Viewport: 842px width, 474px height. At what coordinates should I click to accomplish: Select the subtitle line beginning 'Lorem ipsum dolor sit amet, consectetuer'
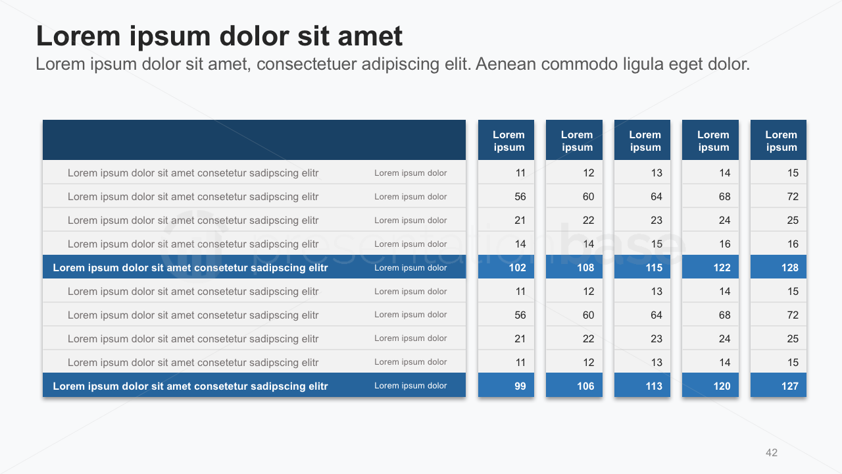pyautogui.click(x=393, y=65)
